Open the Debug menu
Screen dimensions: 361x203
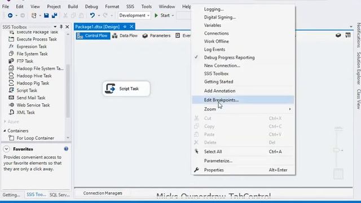click(x=91, y=6)
